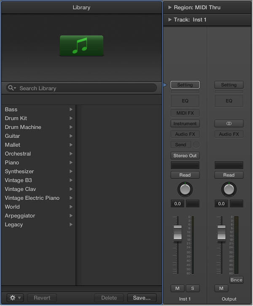Expand the Mallet category arrow
Screen dimensions: 253x306
[71, 145]
